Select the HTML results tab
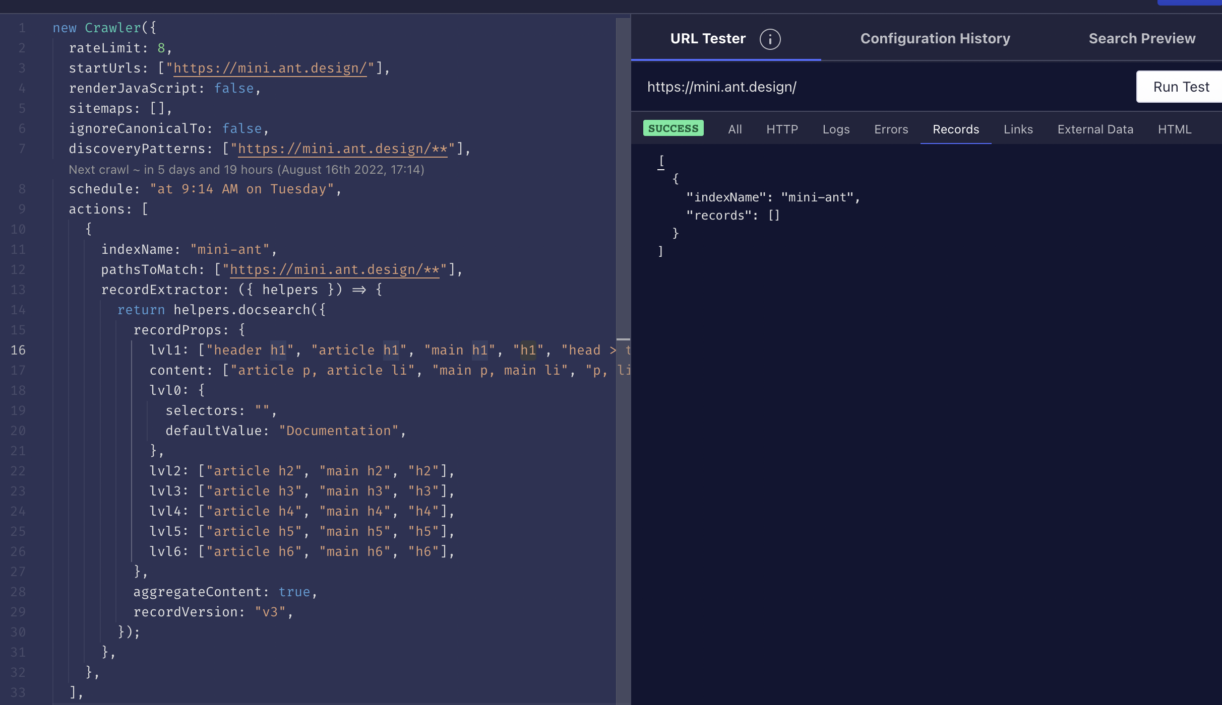The height and width of the screenshot is (705, 1222). point(1174,129)
